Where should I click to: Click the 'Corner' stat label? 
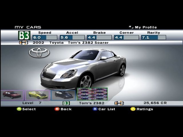(x=127, y=33)
